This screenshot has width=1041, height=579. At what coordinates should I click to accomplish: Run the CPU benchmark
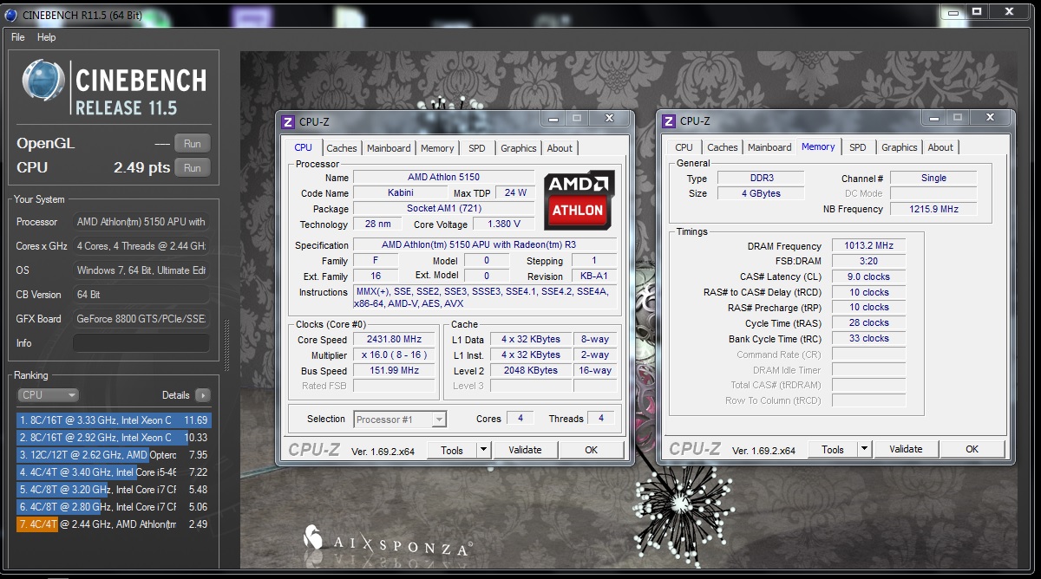(193, 168)
